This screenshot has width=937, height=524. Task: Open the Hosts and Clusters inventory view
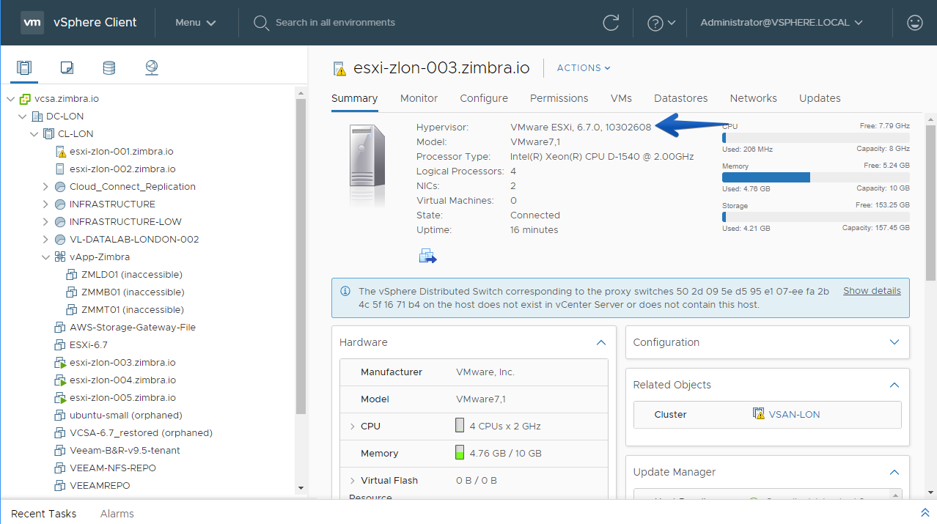click(25, 68)
